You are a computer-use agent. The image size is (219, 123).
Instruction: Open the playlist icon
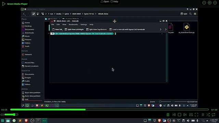[203, 115]
